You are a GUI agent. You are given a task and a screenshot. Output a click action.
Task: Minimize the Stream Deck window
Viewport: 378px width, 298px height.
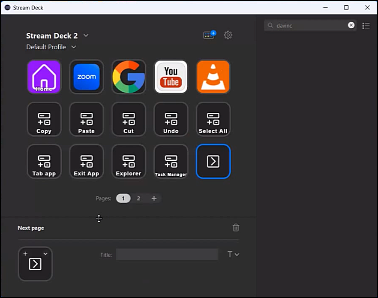coord(325,7)
